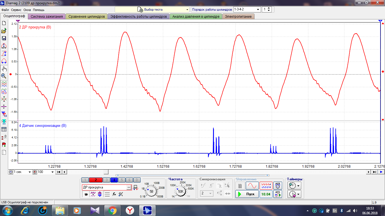Save the oscillogram with the floppy icon
Screen dimensions: 385x216
4,38
